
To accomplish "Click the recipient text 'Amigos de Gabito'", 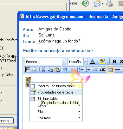I will pyautogui.click(x=55, y=29).
